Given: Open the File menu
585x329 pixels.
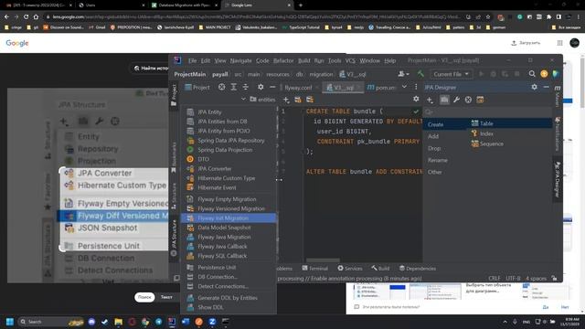Looking at the screenshot, I should (x=193, y=61).
